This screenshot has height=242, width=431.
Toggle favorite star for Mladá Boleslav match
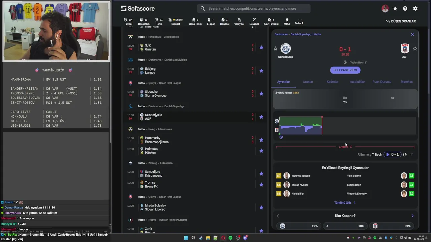[261, 207]
